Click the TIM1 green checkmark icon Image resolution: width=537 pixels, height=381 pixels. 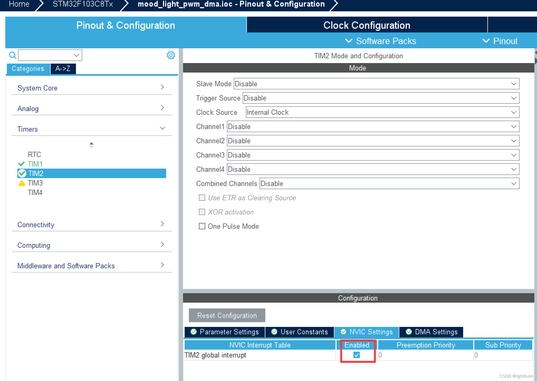(22, 164)
